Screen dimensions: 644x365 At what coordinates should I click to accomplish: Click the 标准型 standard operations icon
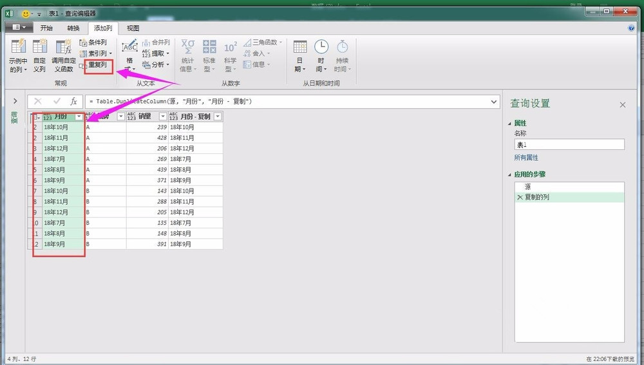pyautogui.click(x=209, y=47)
